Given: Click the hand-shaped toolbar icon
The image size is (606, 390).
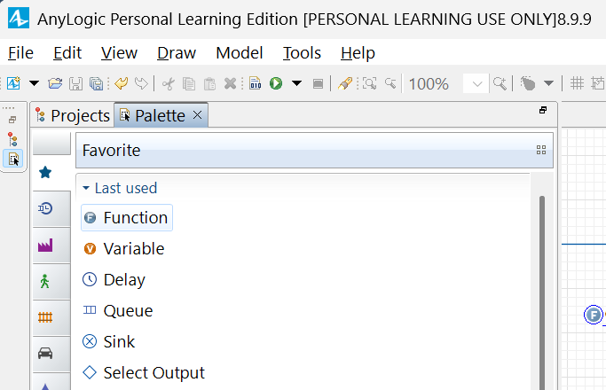Looking at the screenshot, I should (x=528, y=83).
